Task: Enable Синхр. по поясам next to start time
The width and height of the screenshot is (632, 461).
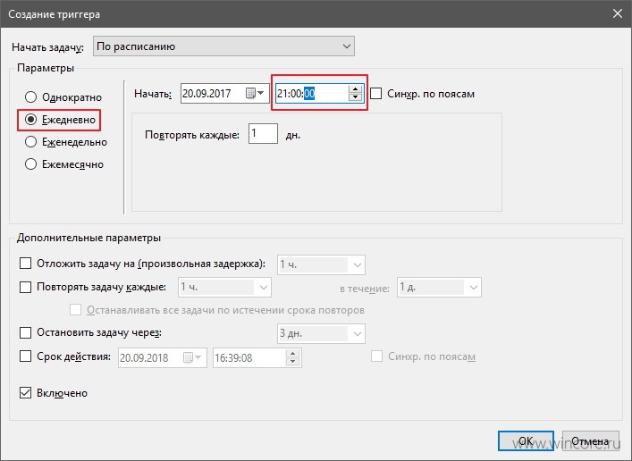Action: coord(375,94)
